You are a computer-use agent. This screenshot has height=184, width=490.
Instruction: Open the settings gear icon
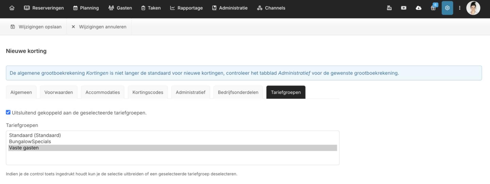click(447, 8)
